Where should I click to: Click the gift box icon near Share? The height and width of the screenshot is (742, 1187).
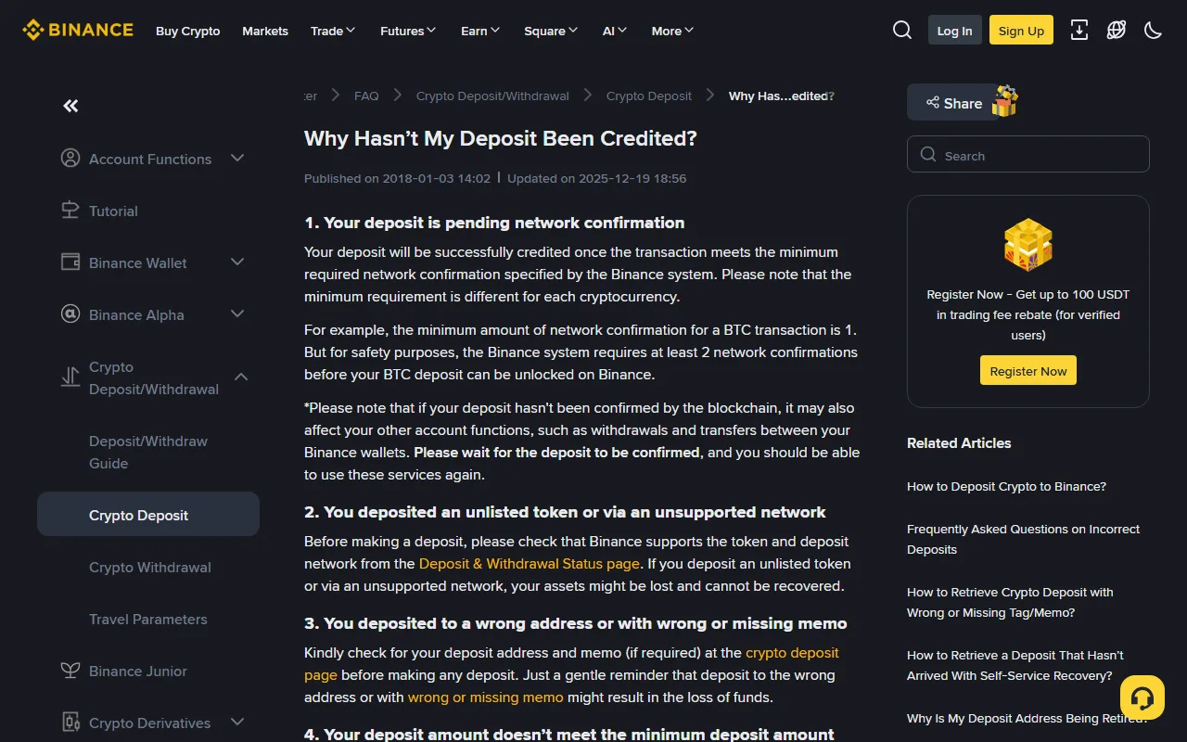click(1005, 101)
